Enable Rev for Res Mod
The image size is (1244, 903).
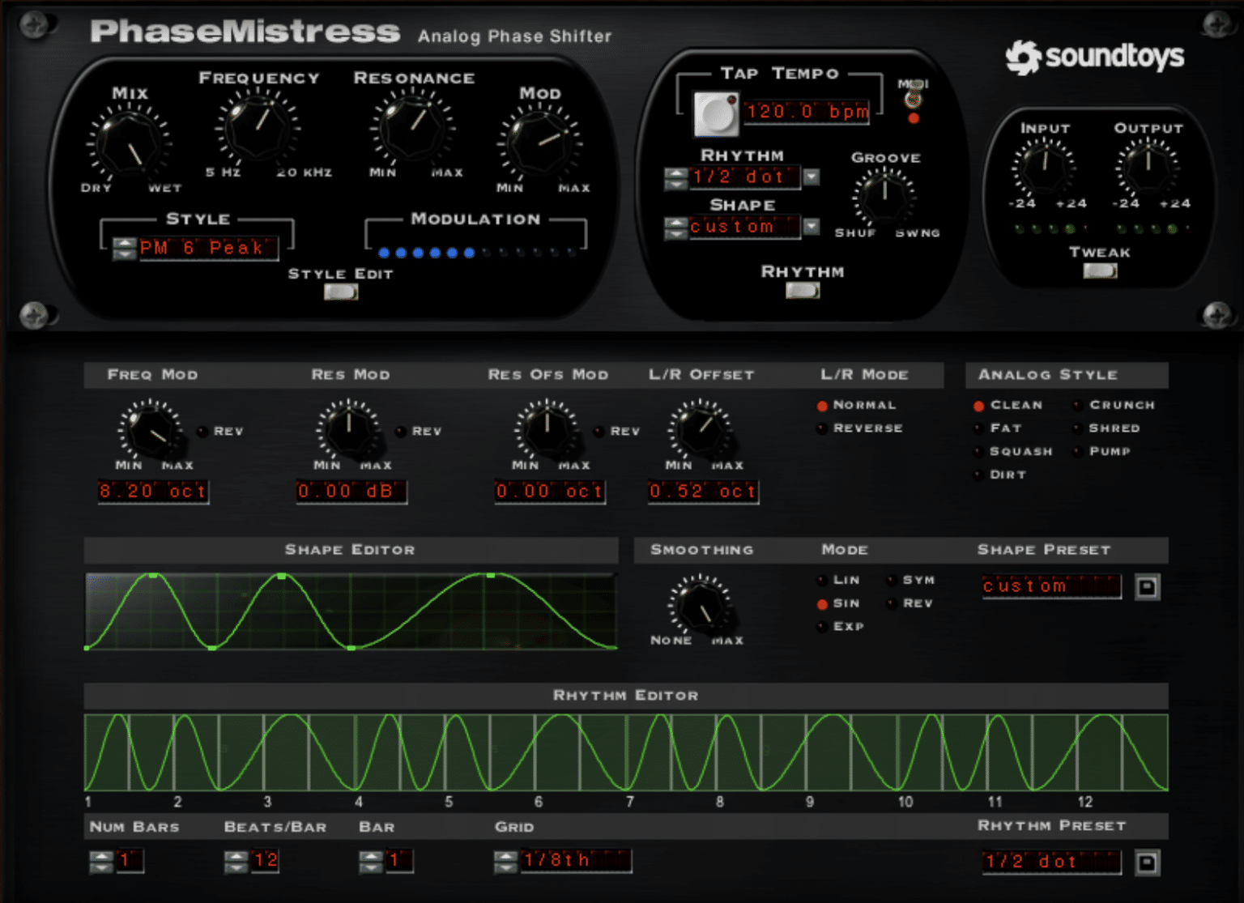(401, 432)
